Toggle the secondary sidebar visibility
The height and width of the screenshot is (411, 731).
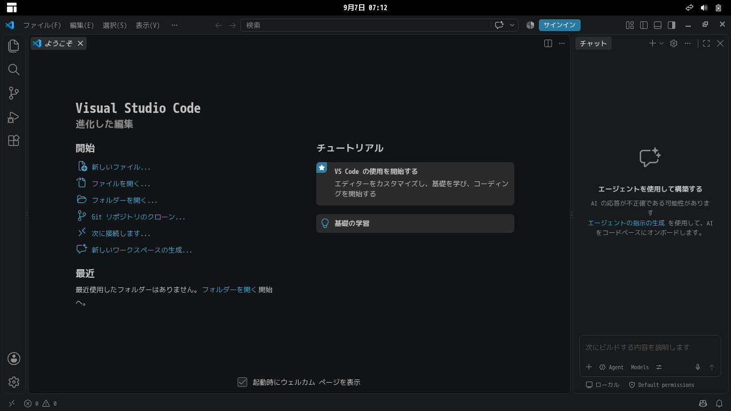[672, 25]
